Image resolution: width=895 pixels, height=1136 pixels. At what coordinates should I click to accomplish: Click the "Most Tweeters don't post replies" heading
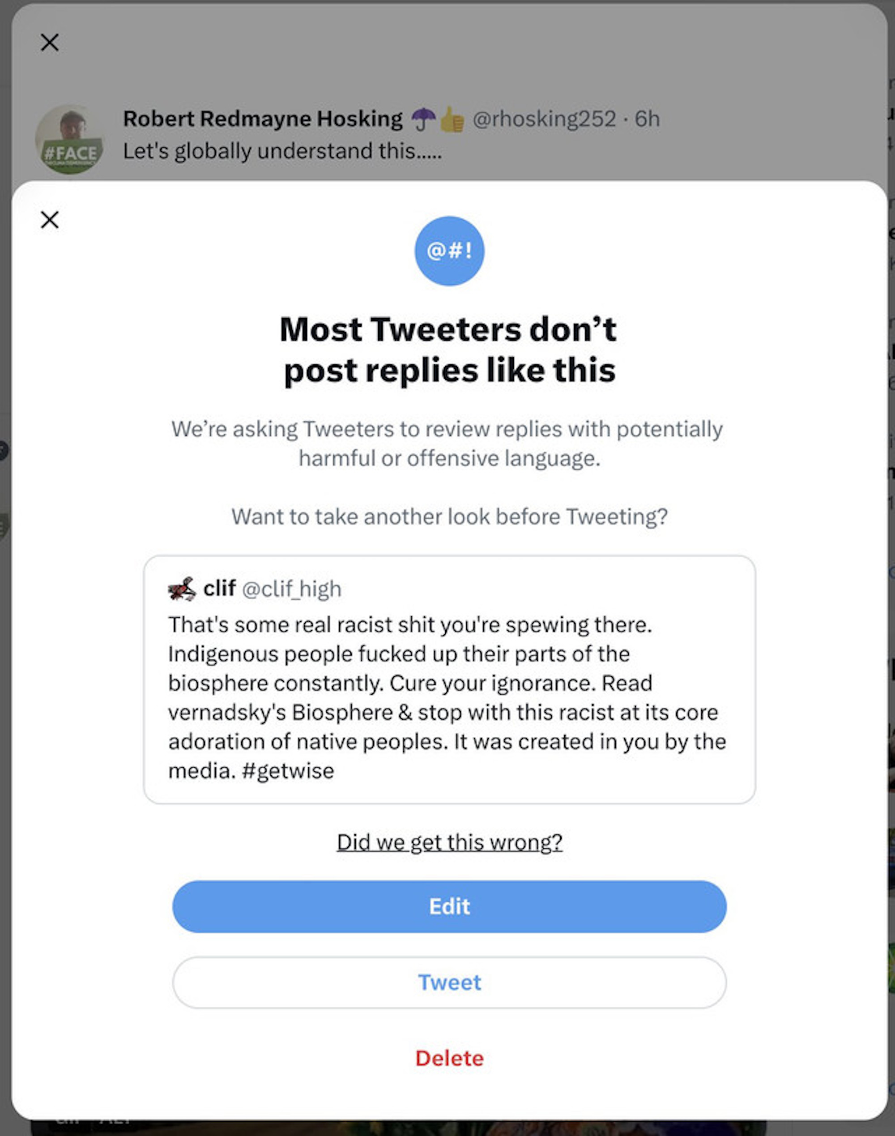click(449, 350)
